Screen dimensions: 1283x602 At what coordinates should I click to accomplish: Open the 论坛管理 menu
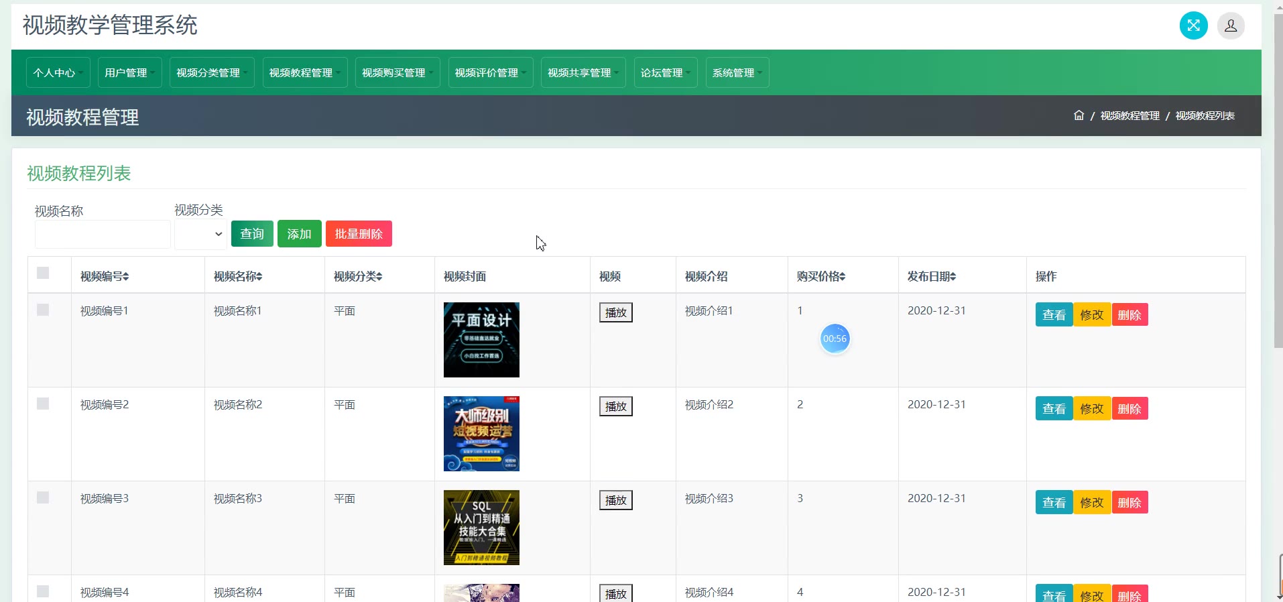click(665, 72)
